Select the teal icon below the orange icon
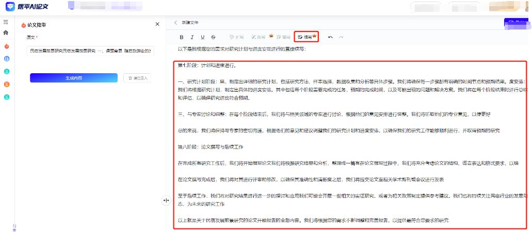The width and height of the screenshot is (532, 232). coord(6,97)
